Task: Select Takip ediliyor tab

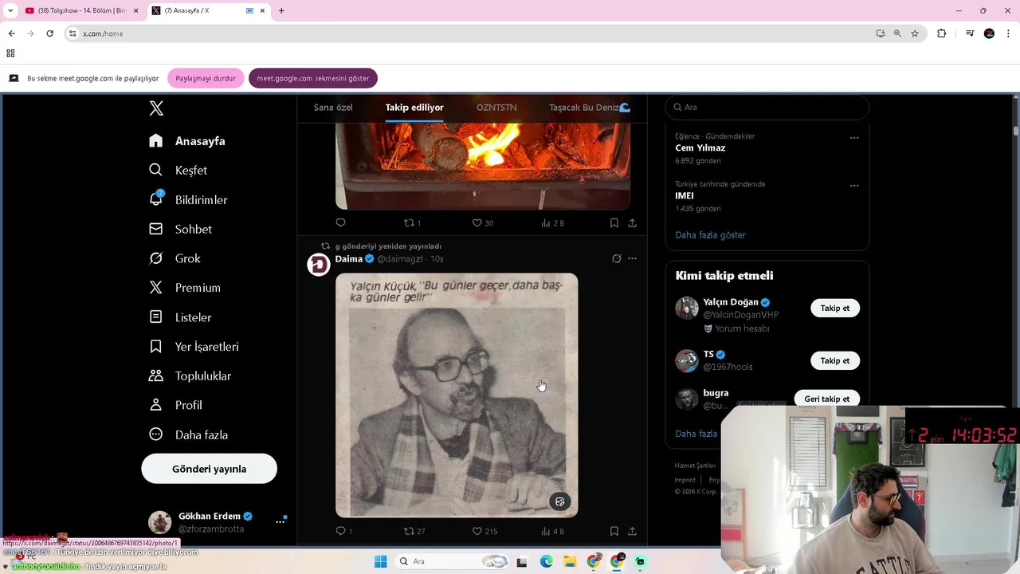Action: click(414, 108)
